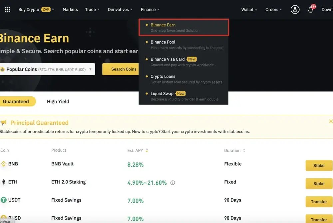Click the 8.28% APY value
Image resolution: width=333 pixels, height=223 pixels.
click(x=136, y=165)
